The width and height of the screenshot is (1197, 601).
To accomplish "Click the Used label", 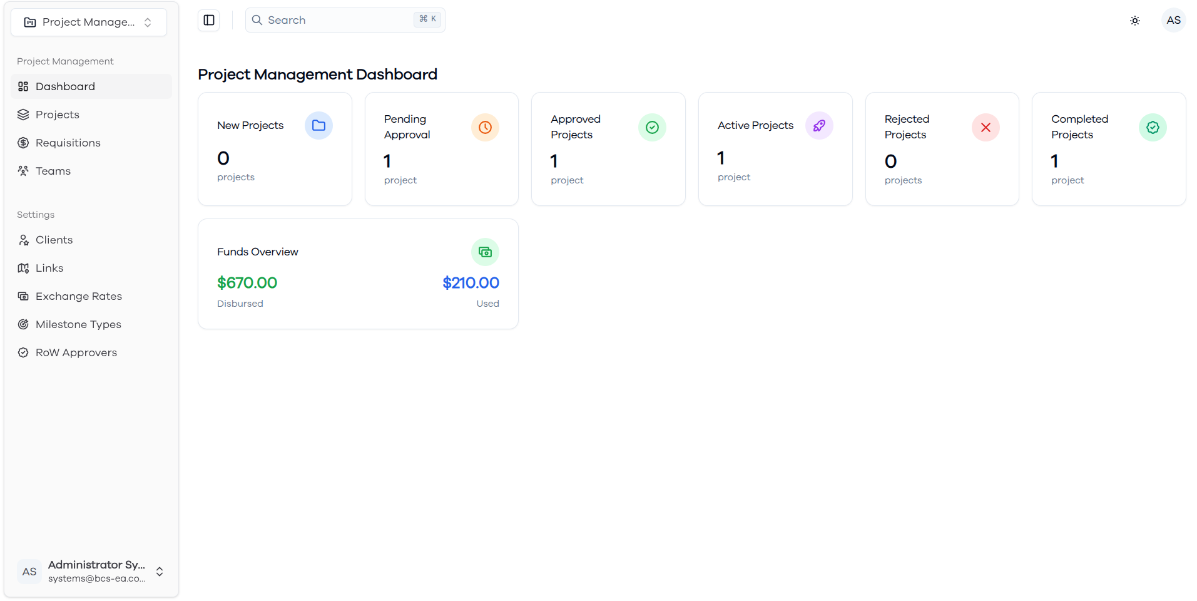I will 487,304.
